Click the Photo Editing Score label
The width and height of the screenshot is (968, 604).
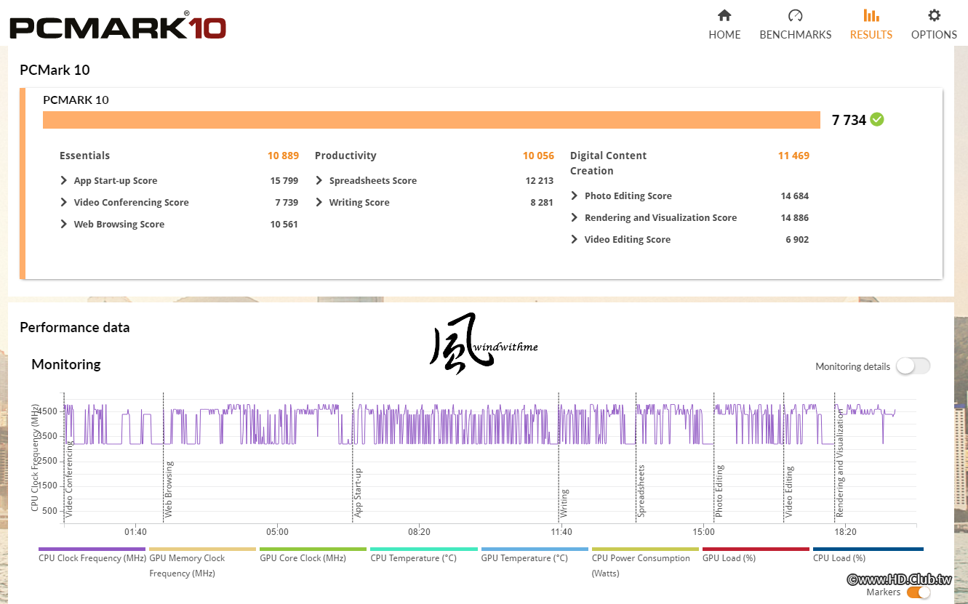628,196
